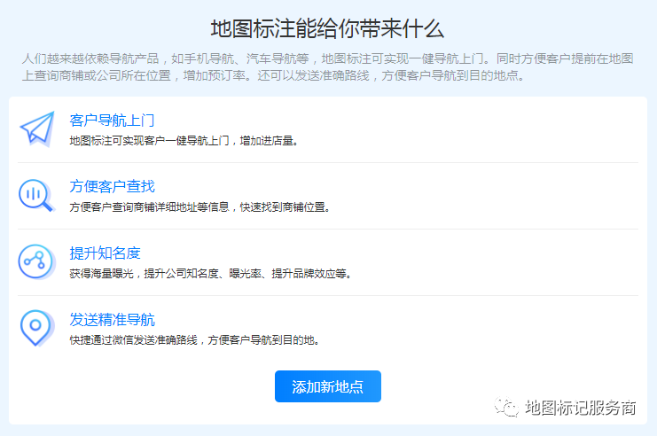
Task: Click the divider line below 方便客户查找 row
Action: [x=327, y=230]
